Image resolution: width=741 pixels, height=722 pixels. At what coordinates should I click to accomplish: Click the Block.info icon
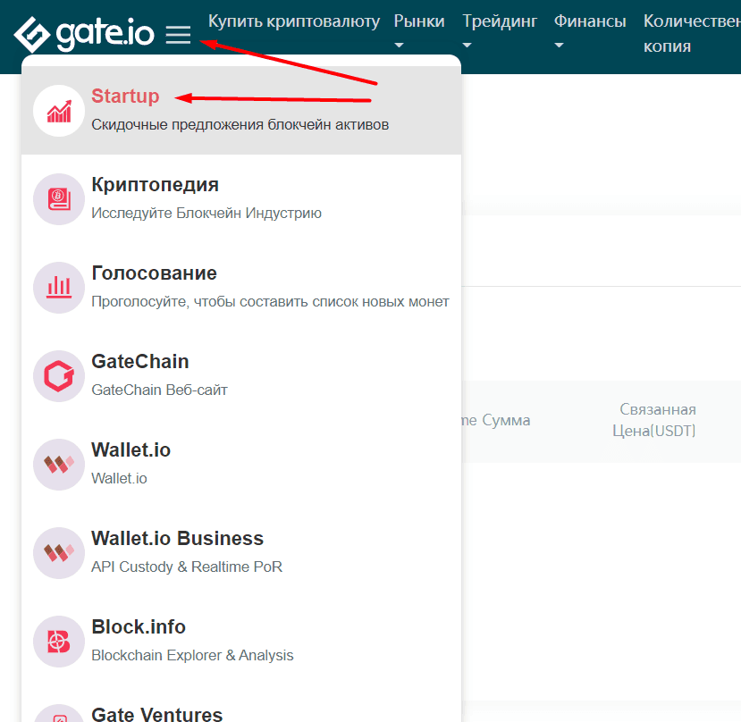[59, 642]
